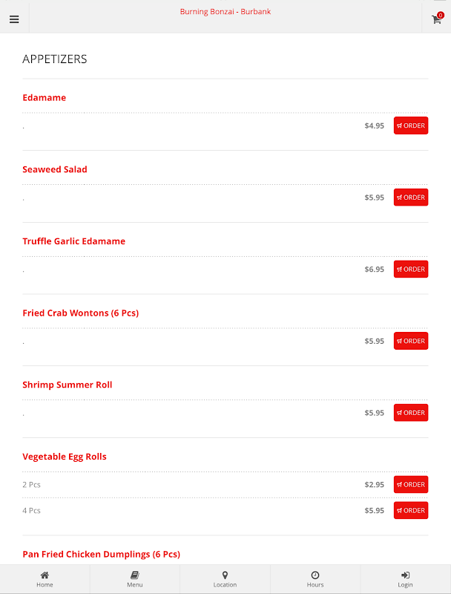Viewport: 451px width, 594px height.
Task: Open the hamburger menu icon
Action: coord(14,19)
